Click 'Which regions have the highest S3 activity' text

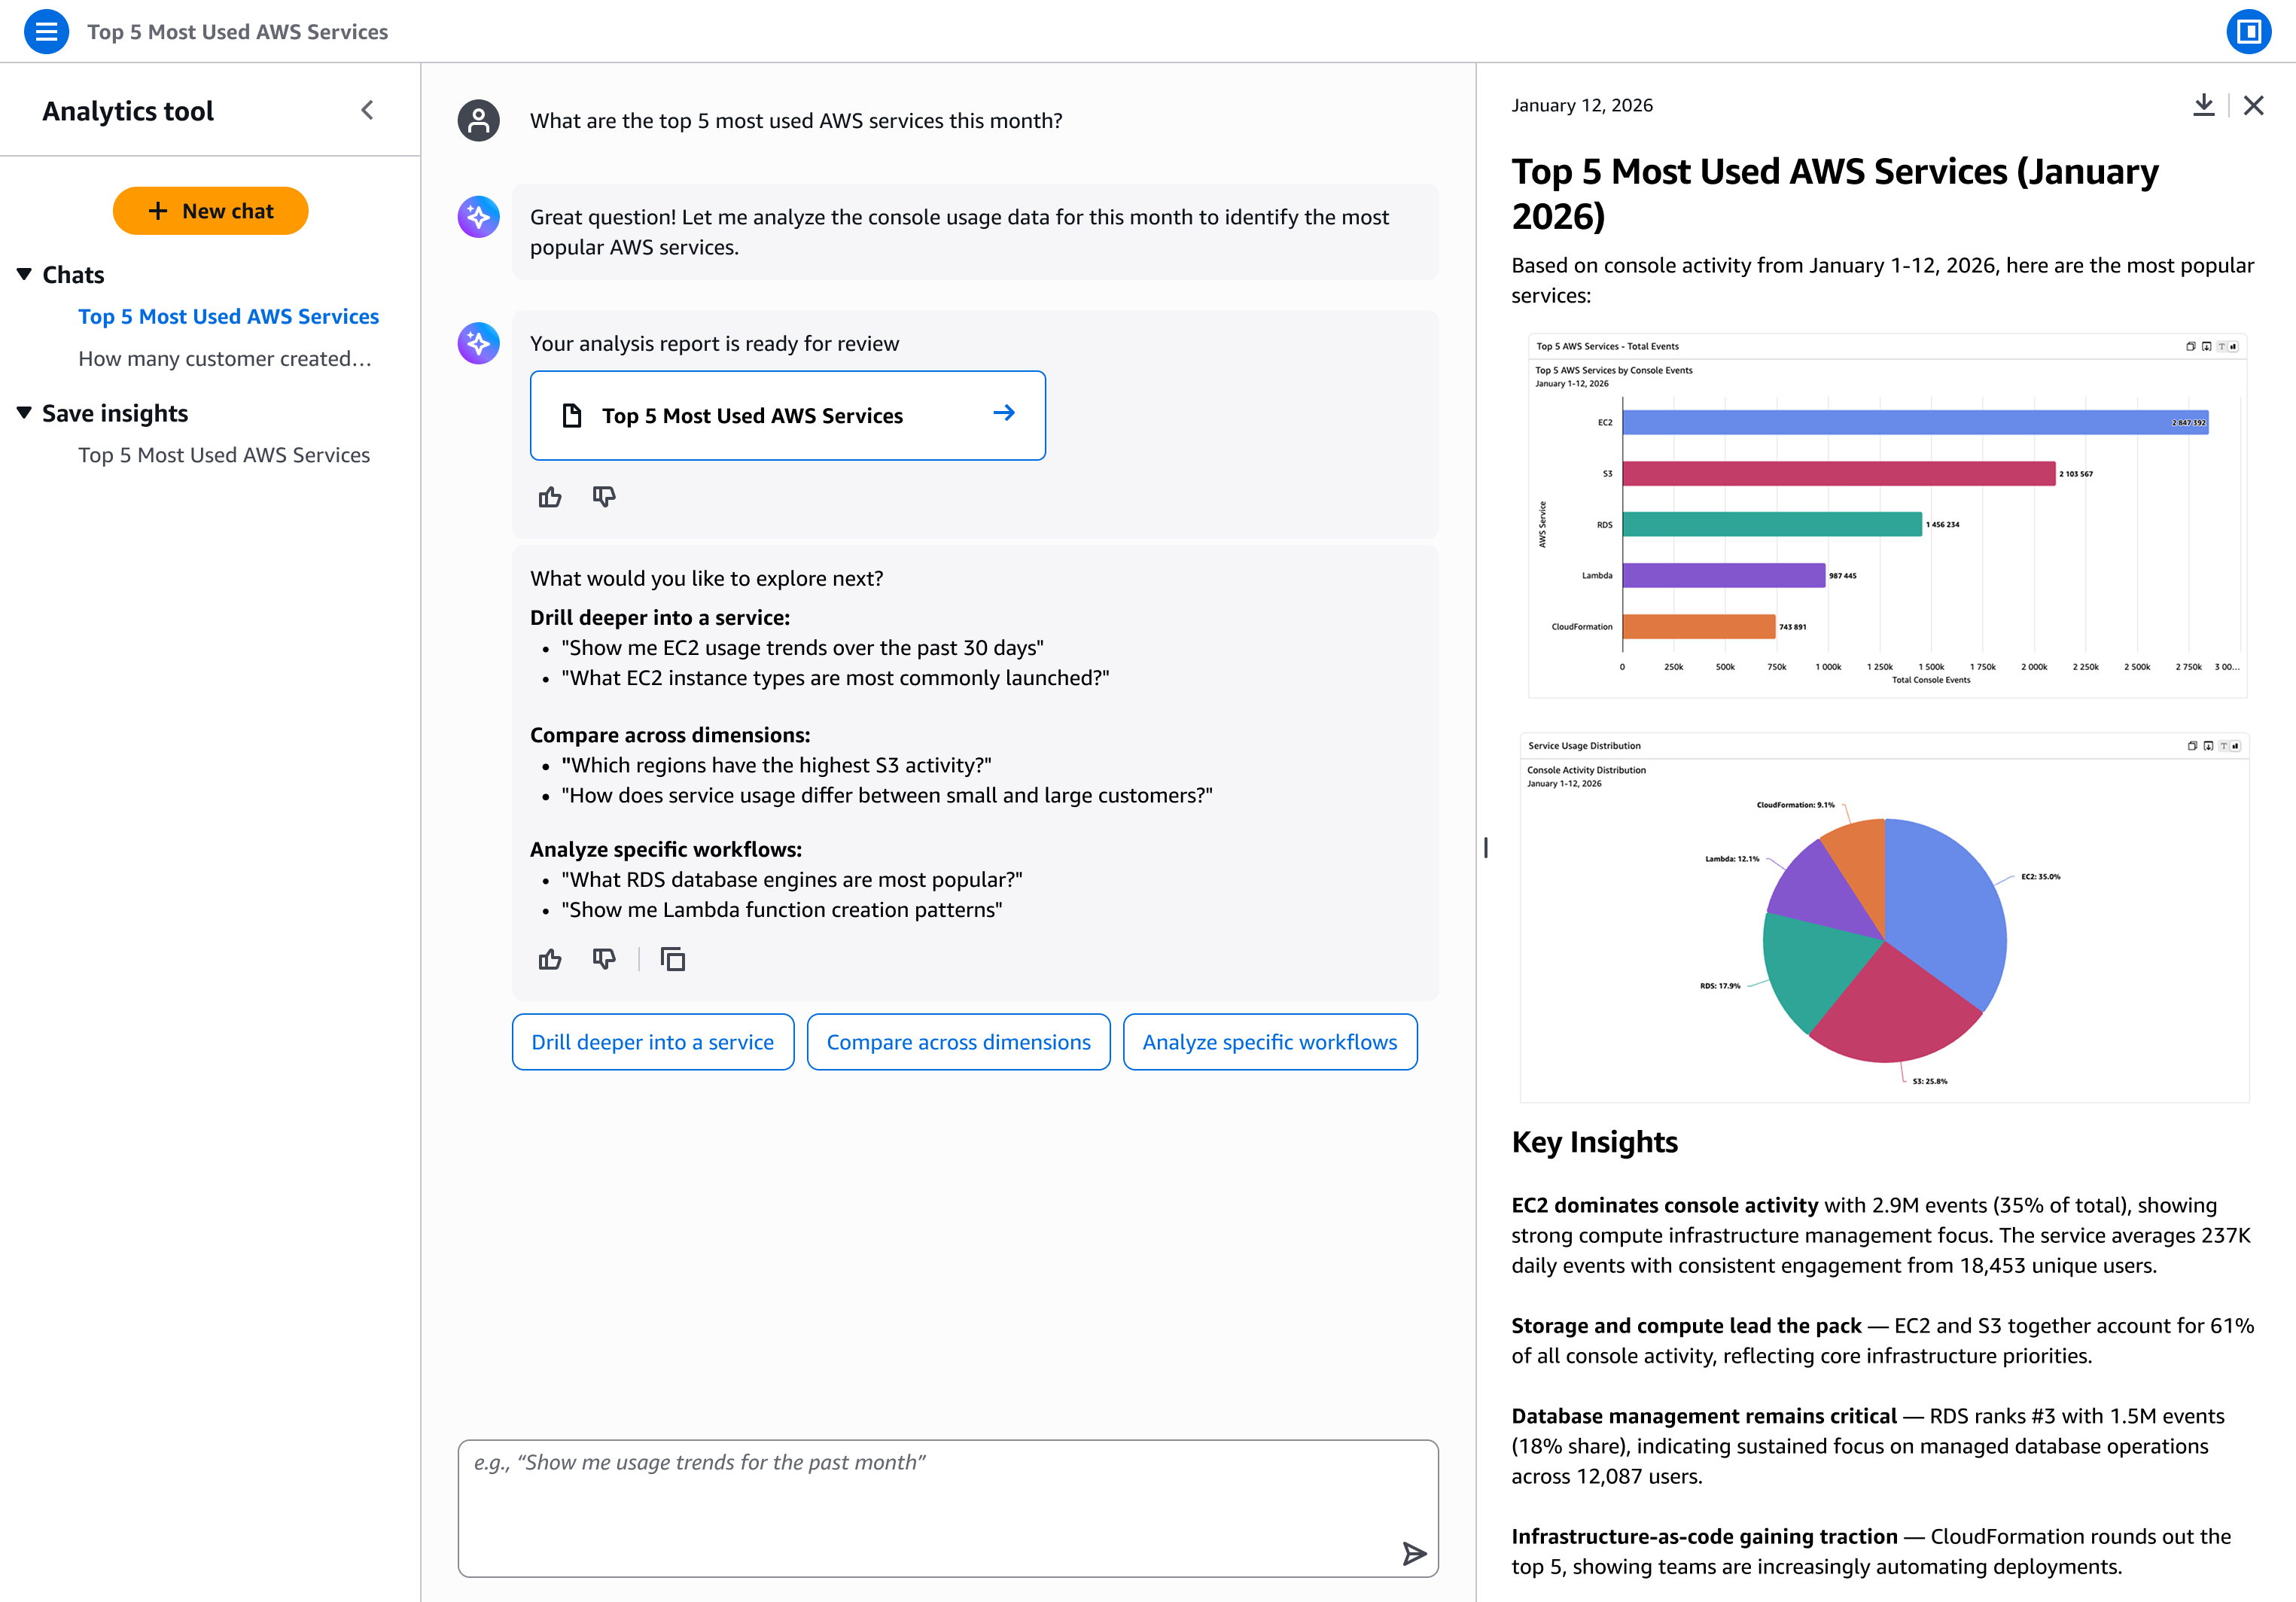pos(776,765)
